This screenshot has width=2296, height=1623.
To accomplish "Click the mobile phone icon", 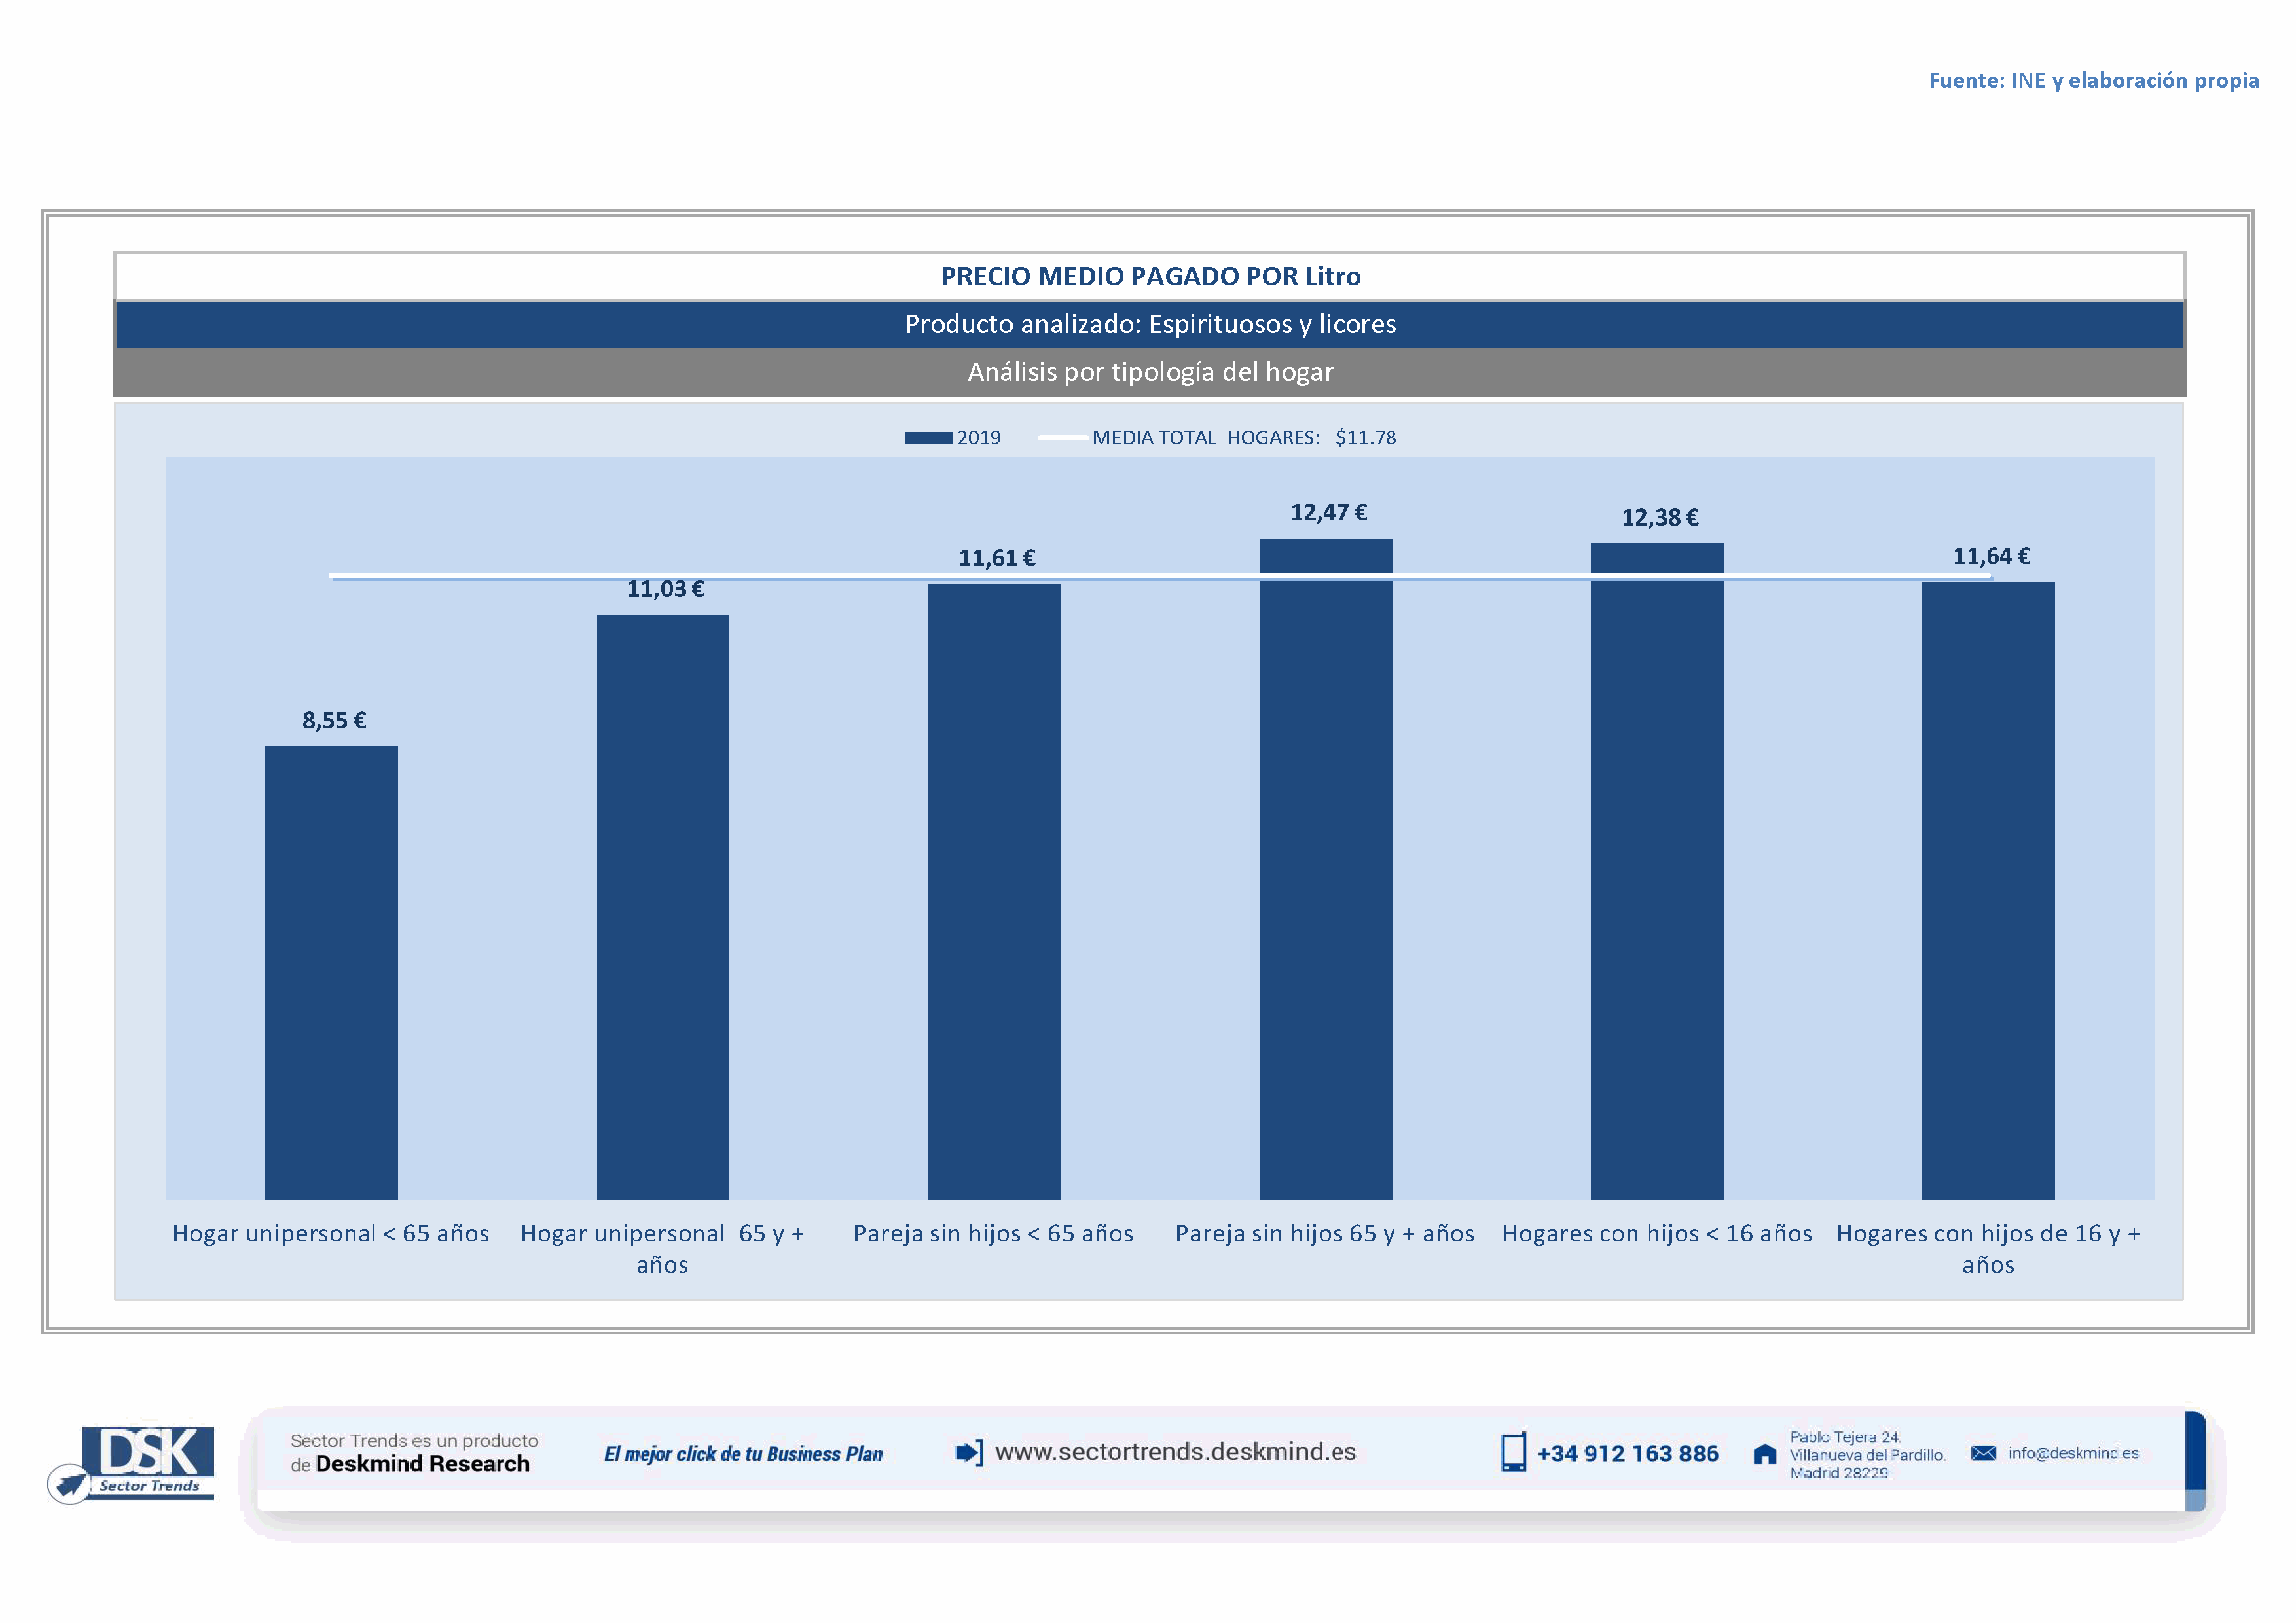I will pos(1513,1452).
